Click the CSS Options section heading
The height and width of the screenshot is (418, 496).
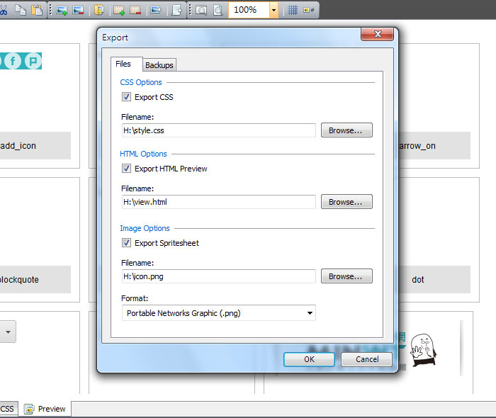coord(141,82)
